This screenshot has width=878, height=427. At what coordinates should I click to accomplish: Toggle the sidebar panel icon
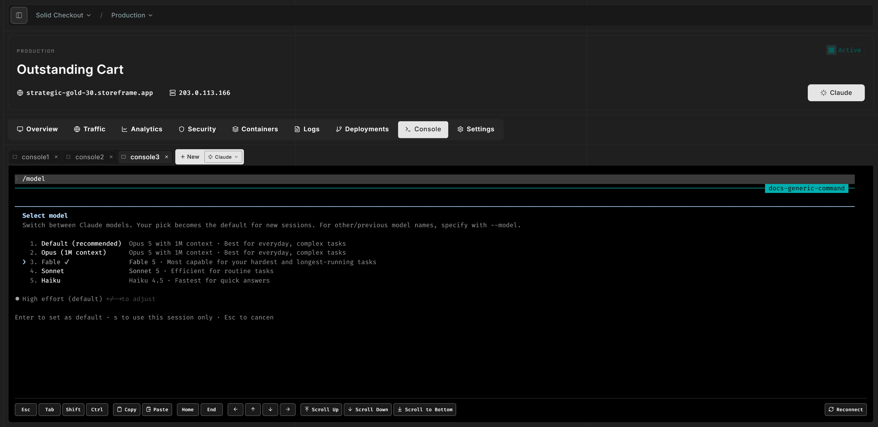tap(19, 15)
